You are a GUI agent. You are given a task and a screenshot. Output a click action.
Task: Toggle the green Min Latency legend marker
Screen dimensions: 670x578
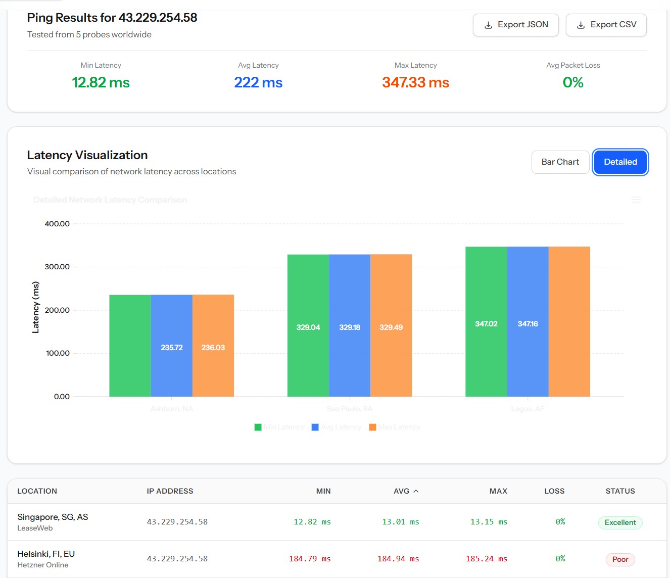pos(258,427)
